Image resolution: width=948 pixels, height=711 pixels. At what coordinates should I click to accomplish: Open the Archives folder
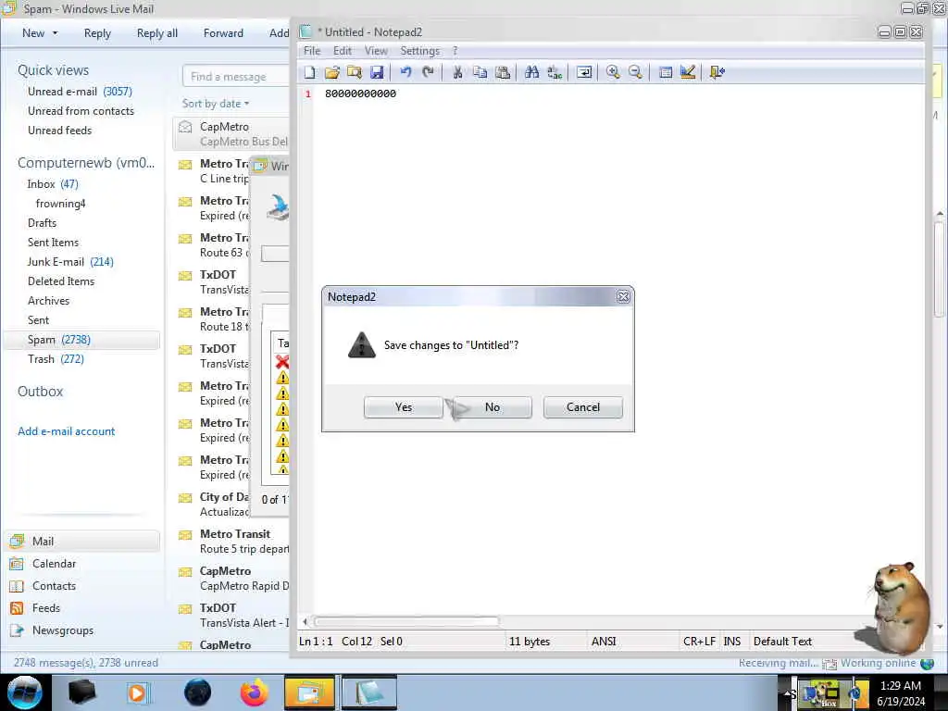point(48,301)
